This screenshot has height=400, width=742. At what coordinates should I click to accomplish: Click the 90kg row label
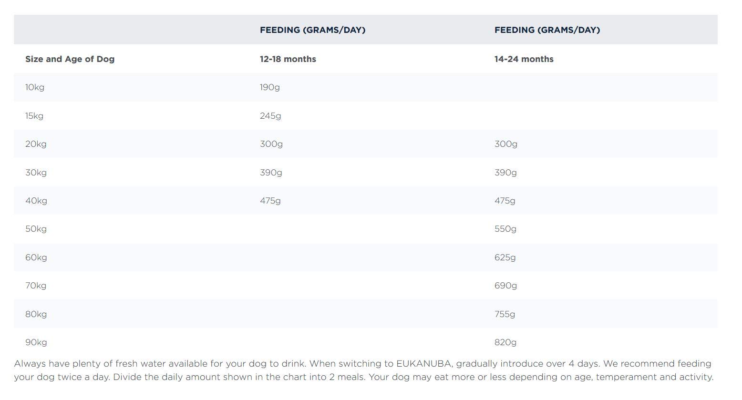click(x=36, y=342)
